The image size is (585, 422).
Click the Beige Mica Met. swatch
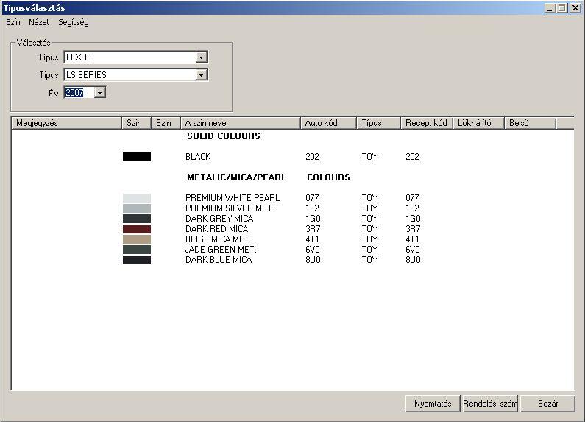137,239
